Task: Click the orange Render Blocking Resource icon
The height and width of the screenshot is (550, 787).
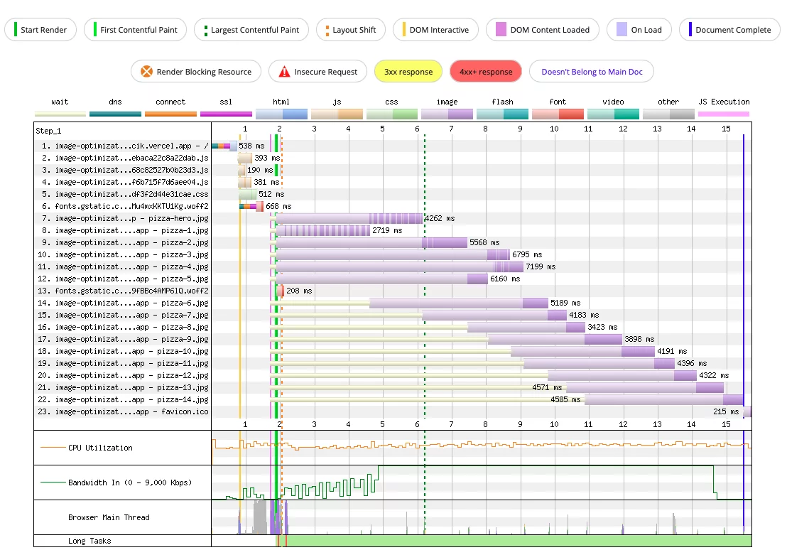Action: (146, 72)
